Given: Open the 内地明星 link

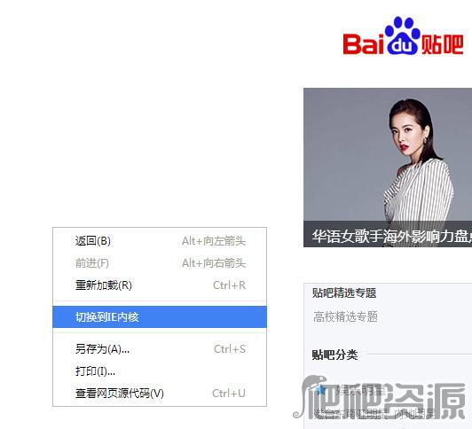Looking at the screenshot, I should click(415, 414).
